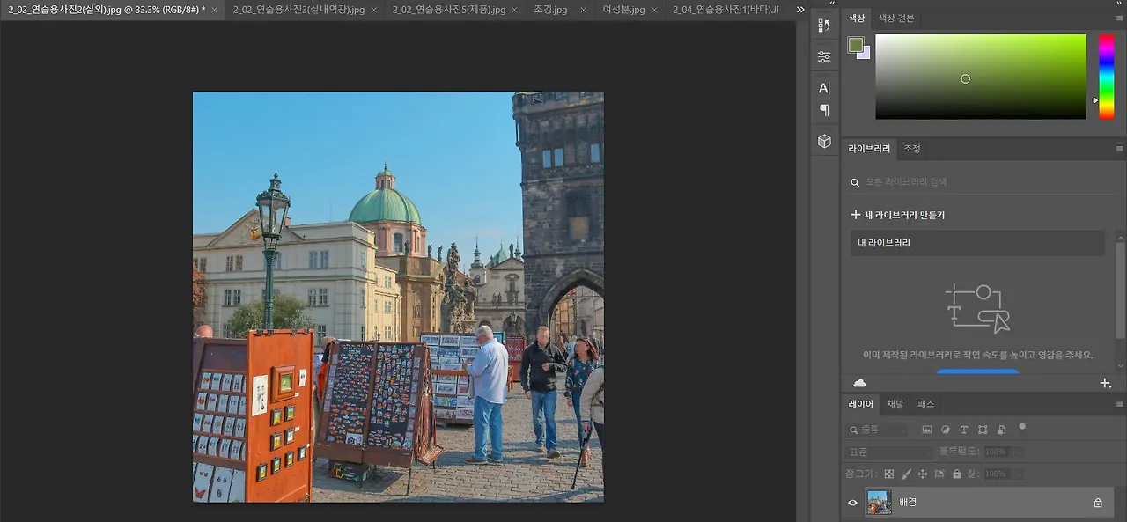The width and height of the screenshot is (1127, 522).
Task: Click the foreground color swatch
Action: click(855, 45)
